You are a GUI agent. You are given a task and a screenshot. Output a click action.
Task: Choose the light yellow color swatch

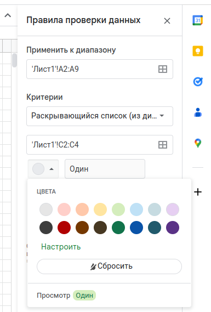(x=100, y=209)
